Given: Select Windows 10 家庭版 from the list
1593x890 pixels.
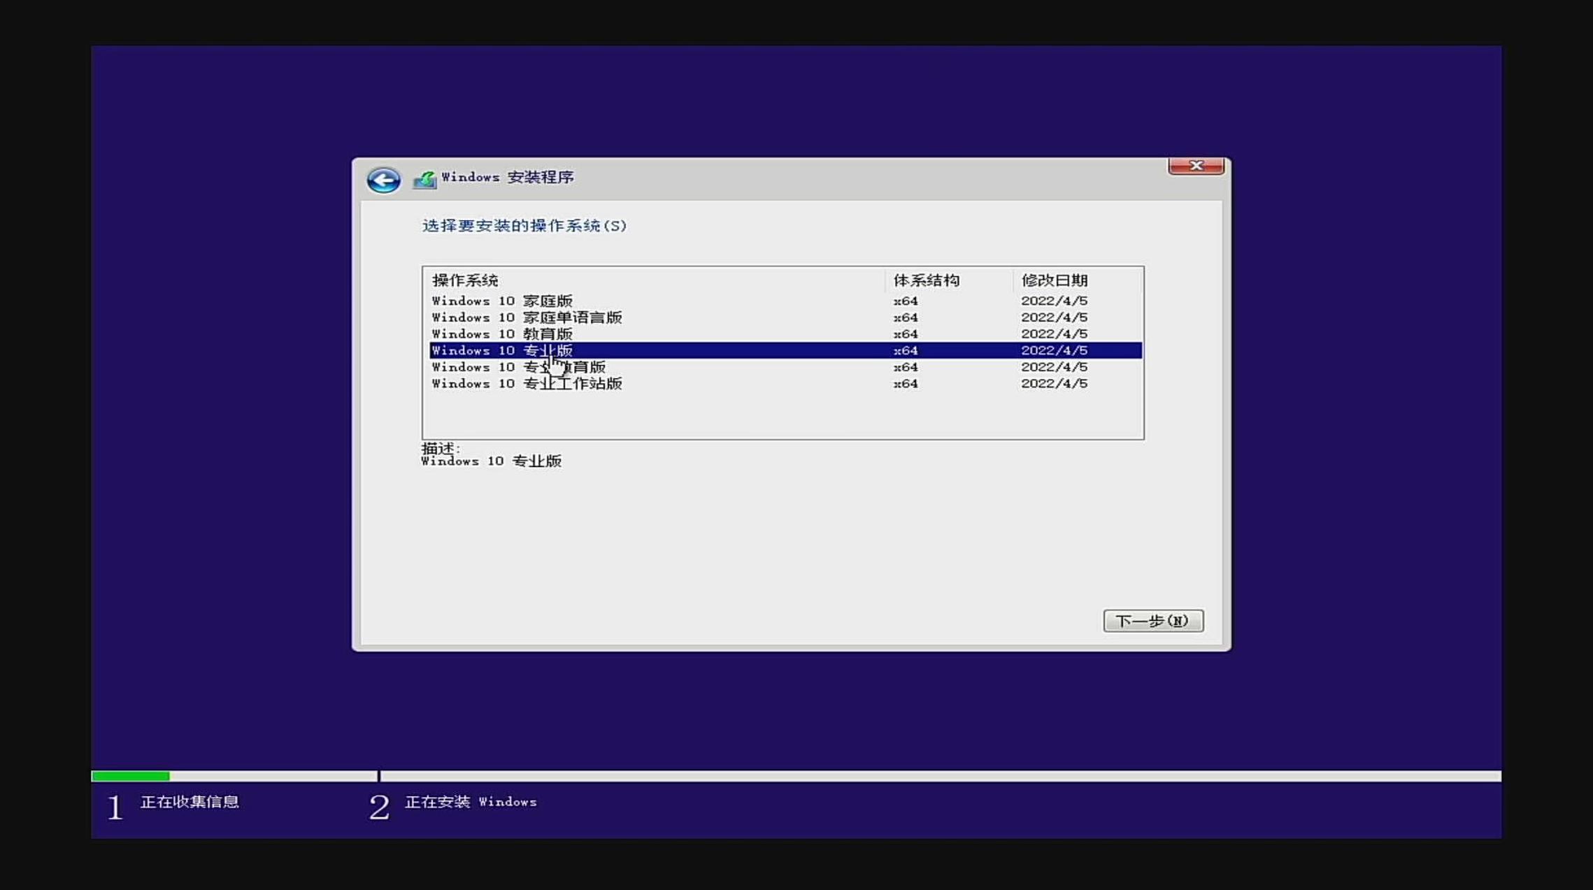Looking at the screenshot, I should (x=502, y=300).
